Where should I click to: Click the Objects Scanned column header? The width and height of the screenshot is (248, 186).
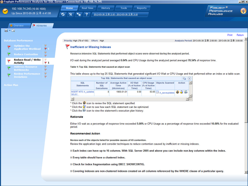click(x=165, y=85)
